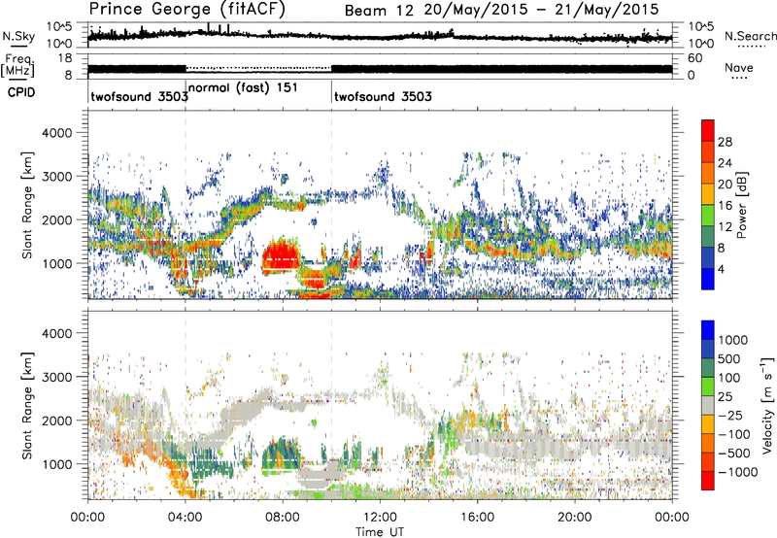Click the 'Slant Range [km]' label of velocity panel
This screenshot has height=538, width=777.
[27, 405]
